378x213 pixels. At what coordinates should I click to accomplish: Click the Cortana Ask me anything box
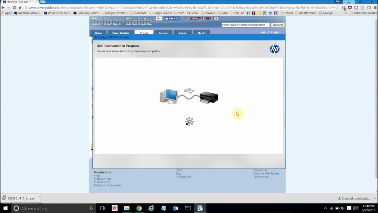coord(53,208)
